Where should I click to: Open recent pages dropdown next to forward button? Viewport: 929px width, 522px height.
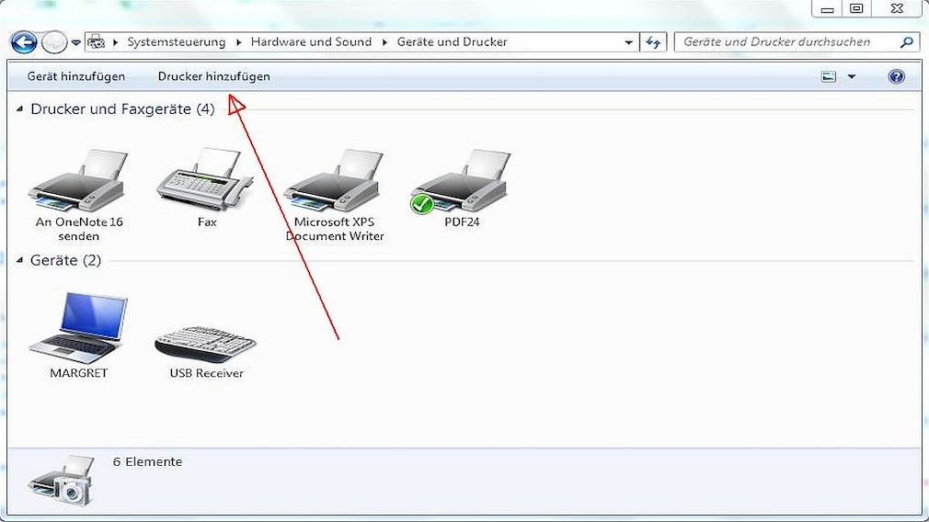pyautogui.click(x=75, y=42)
